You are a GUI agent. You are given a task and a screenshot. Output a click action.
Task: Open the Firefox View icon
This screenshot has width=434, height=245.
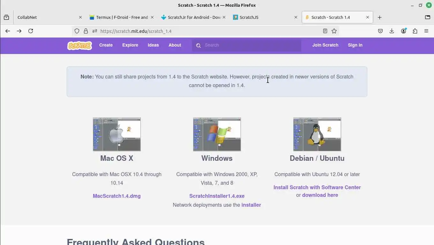click(x=6, y=17)
